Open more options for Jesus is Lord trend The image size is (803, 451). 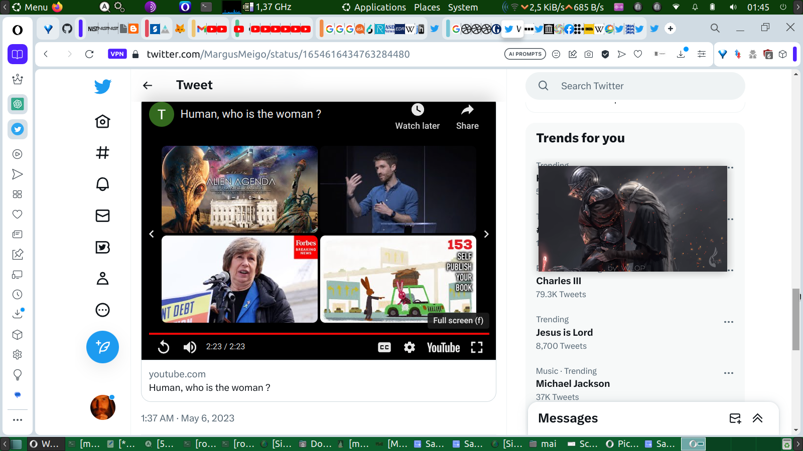coord(729,322)
